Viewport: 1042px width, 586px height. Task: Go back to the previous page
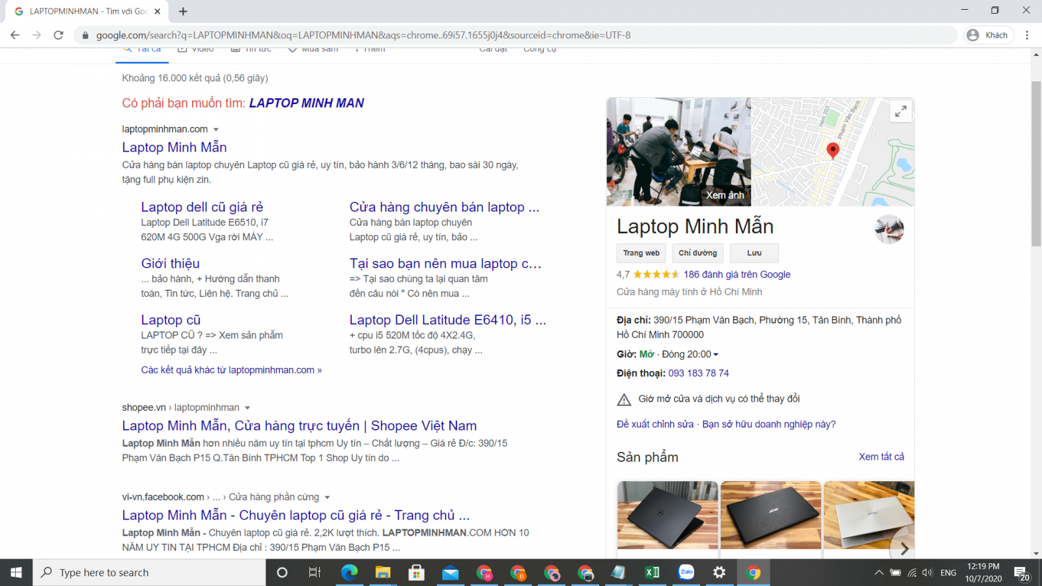[15, 35]
